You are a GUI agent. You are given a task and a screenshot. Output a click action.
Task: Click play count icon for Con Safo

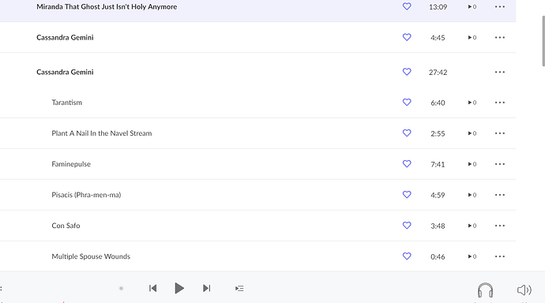pyautogui.click(x=472, y=226)
